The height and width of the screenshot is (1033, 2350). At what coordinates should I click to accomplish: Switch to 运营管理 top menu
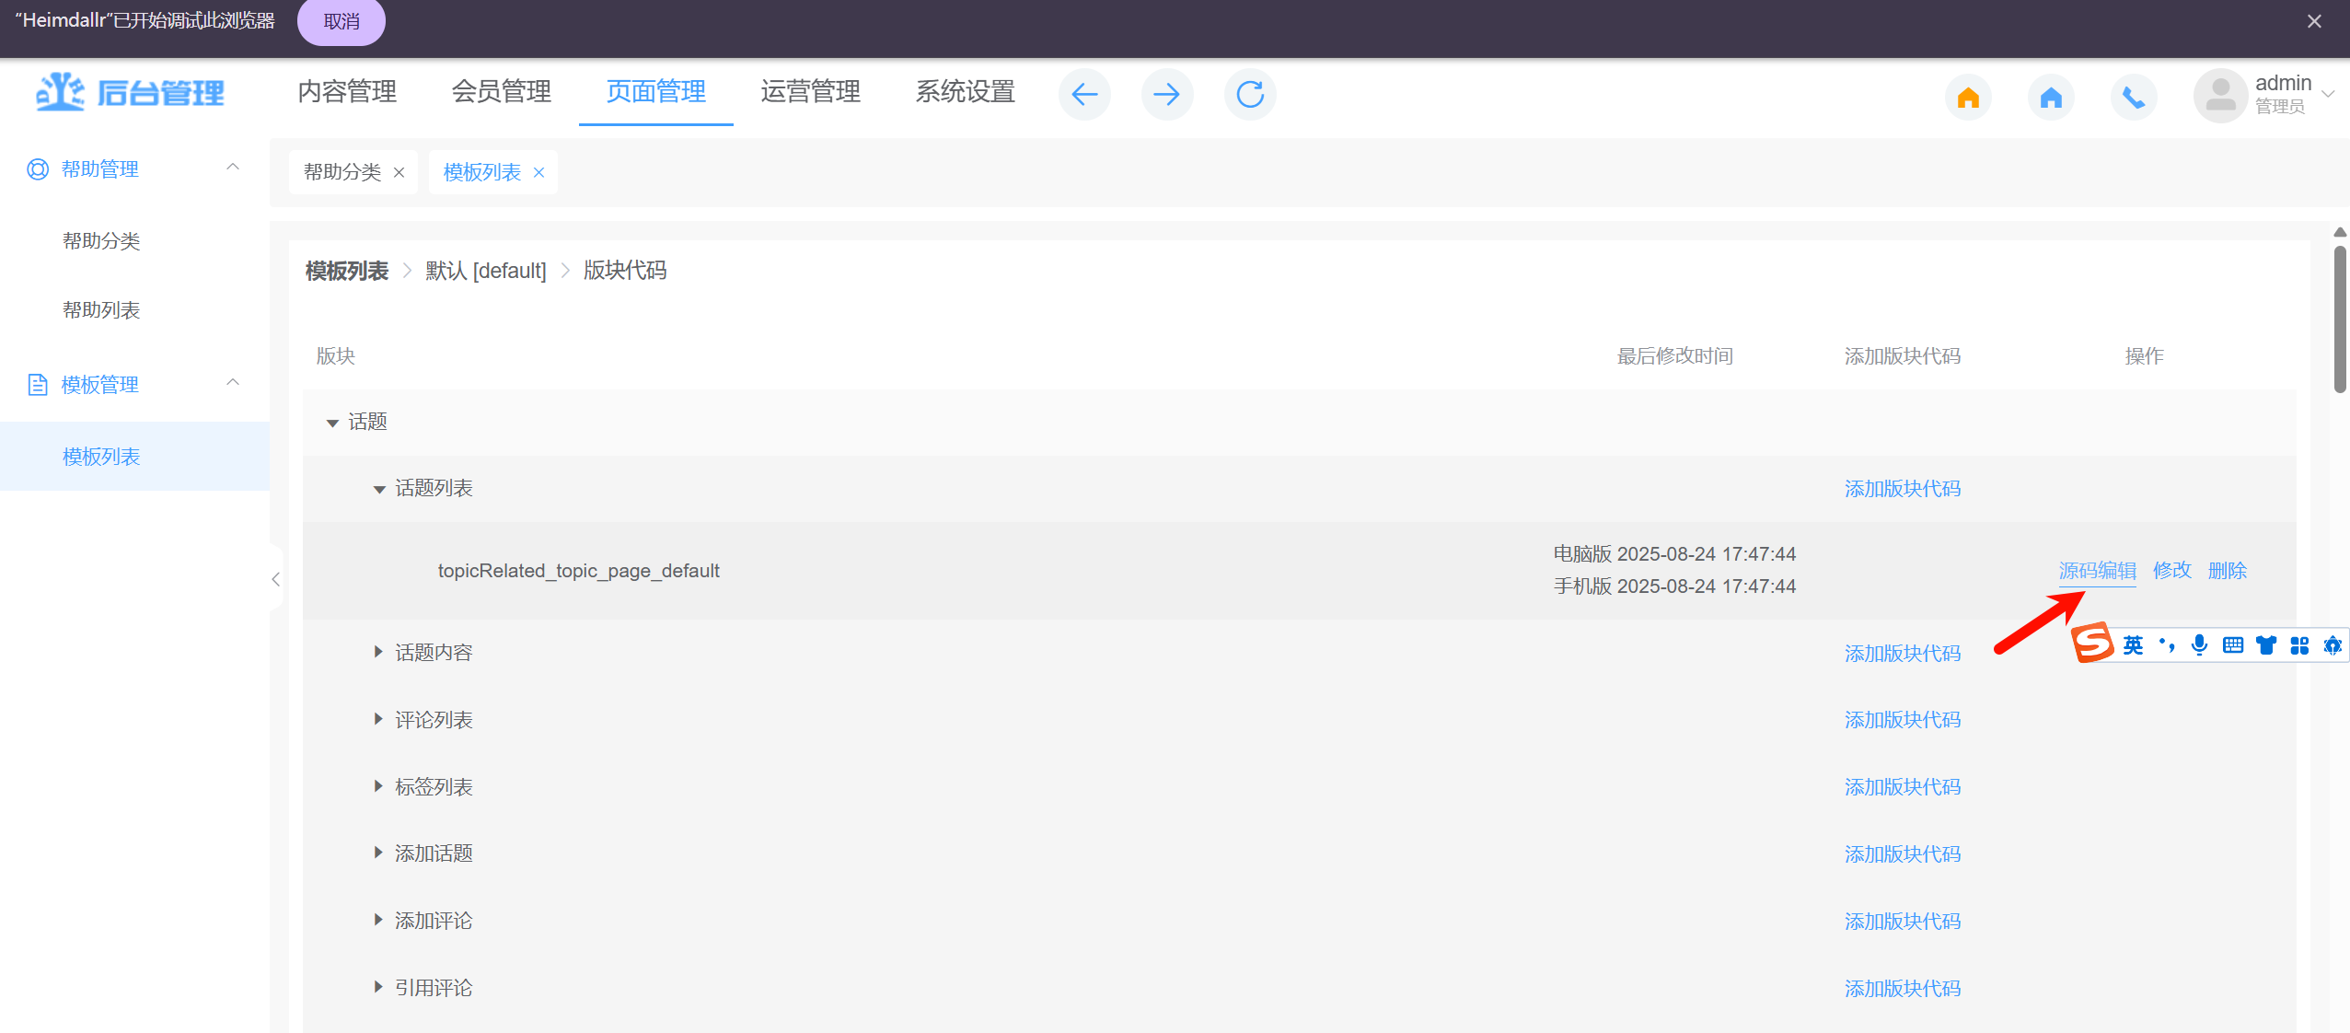(x=810, y=91)
